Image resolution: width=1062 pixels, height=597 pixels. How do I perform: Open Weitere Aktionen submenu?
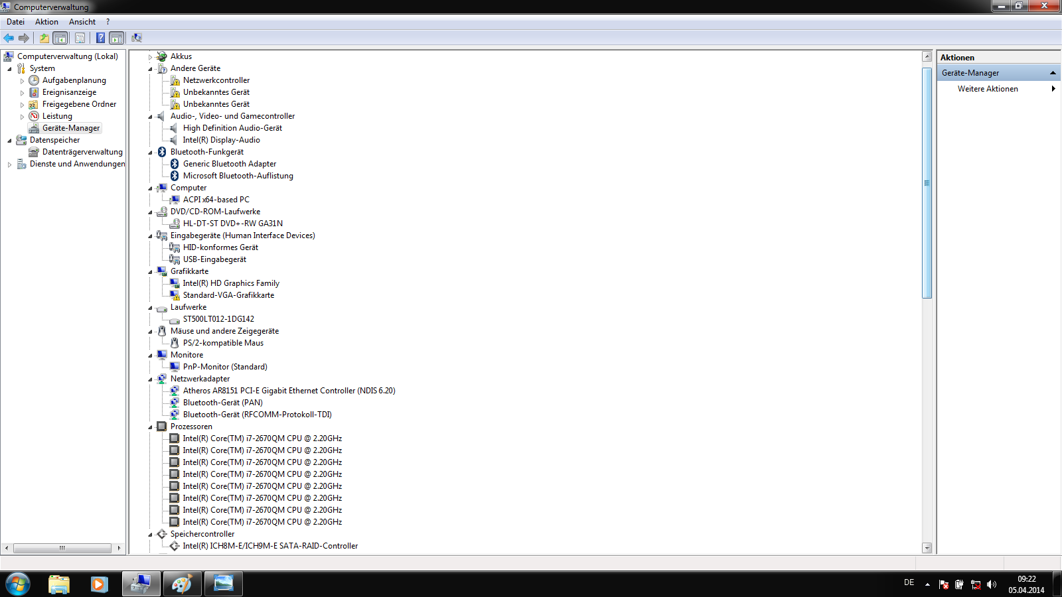[998, 89]
